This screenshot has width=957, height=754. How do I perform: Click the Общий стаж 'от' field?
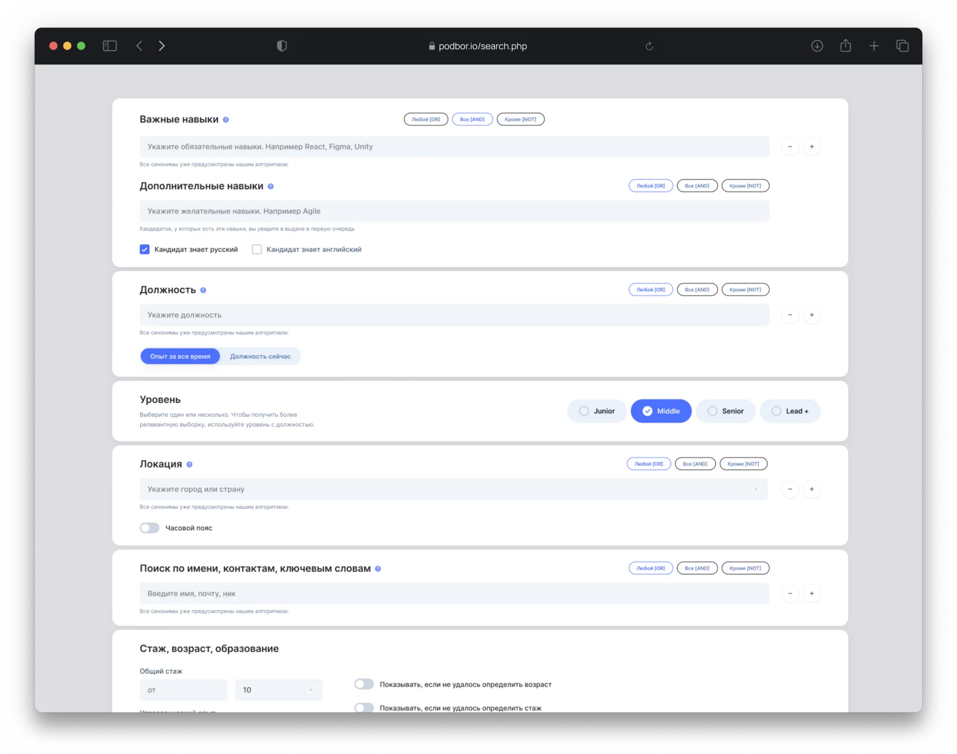[183, 690]
